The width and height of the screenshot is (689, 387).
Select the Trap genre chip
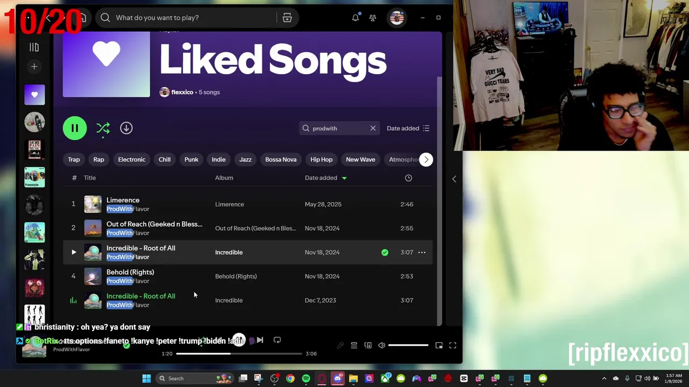click(74, 160)
